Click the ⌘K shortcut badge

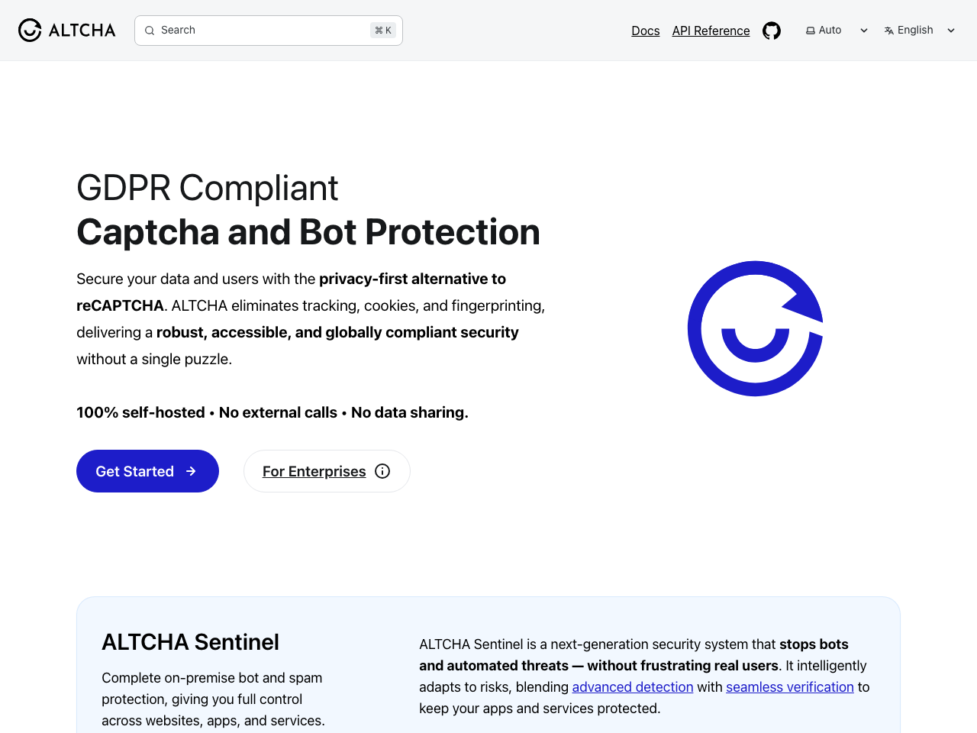coord(382,30)
